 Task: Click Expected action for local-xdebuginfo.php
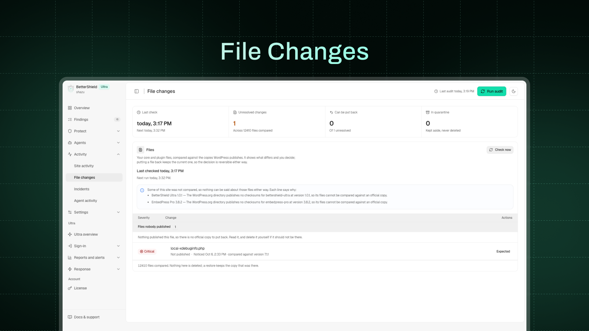point(503,252)
